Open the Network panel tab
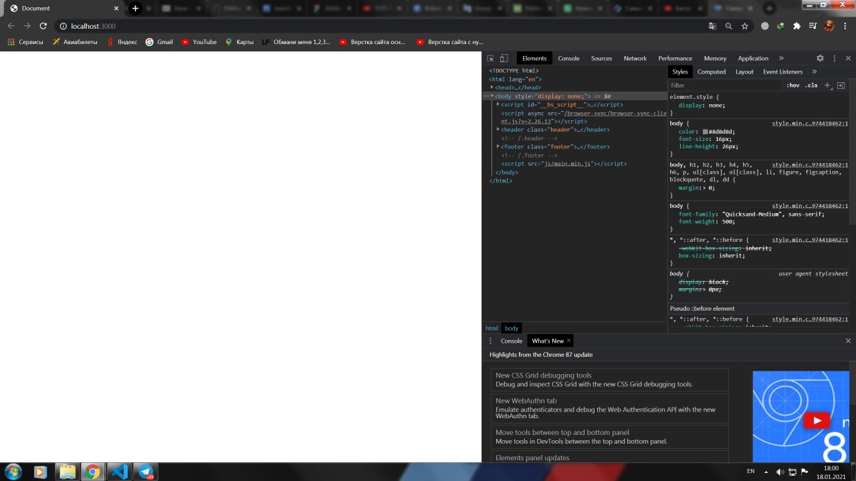Image resolution: width=856 pixels, height=481 pixels. (635, 58)
